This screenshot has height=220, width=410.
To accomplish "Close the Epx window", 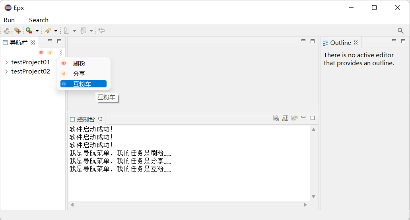I will (397, 8).
